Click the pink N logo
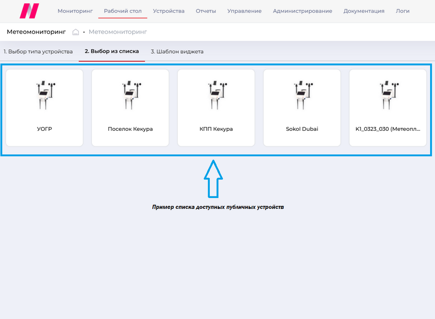Screen dimensions: 435x319 pyautogui.click(x=29, y=11)
